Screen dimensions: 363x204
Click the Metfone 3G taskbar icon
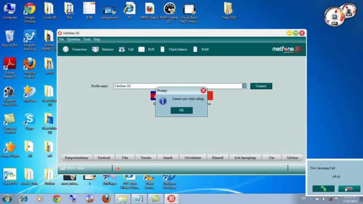coord(171,199)
